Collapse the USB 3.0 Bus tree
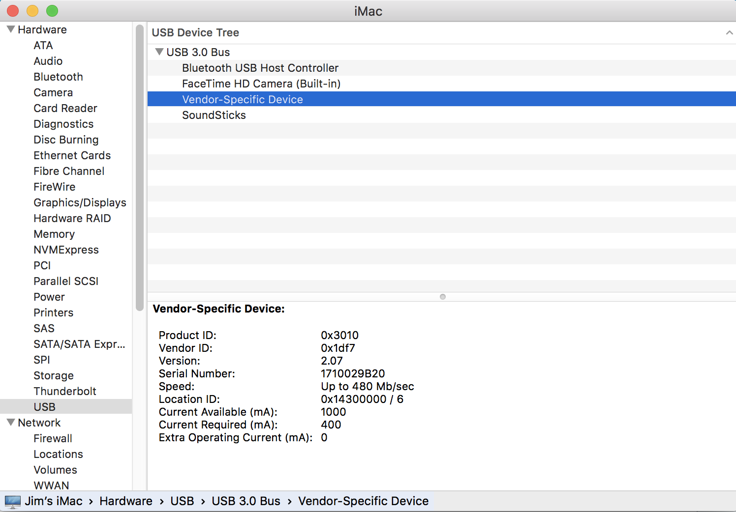The height and width of the screenshot is (512, 736). 159,52
